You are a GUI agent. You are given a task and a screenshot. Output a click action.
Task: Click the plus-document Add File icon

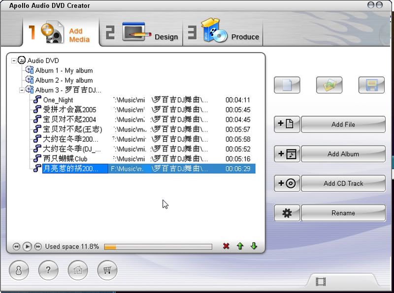pyautogui.click(x=287, y=124)
